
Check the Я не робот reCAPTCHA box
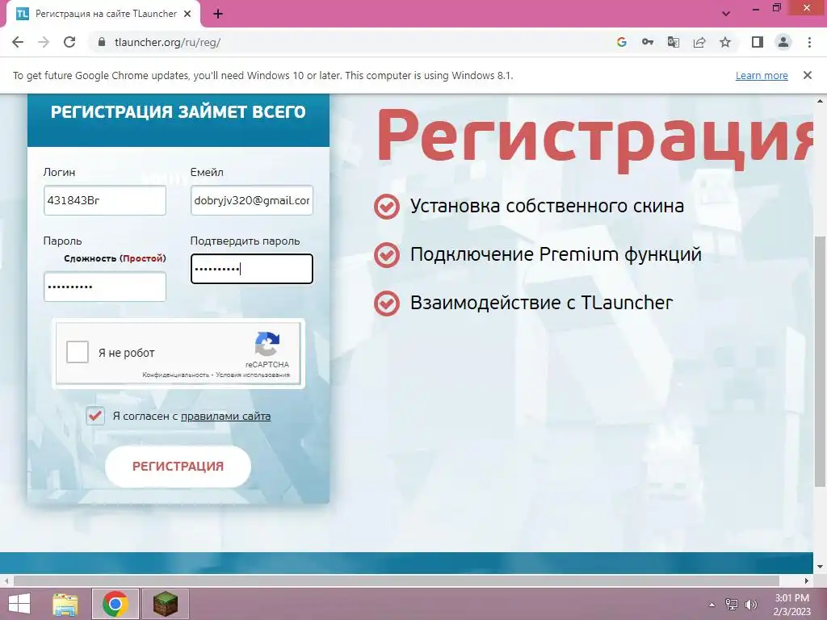[x=78, y=352]
